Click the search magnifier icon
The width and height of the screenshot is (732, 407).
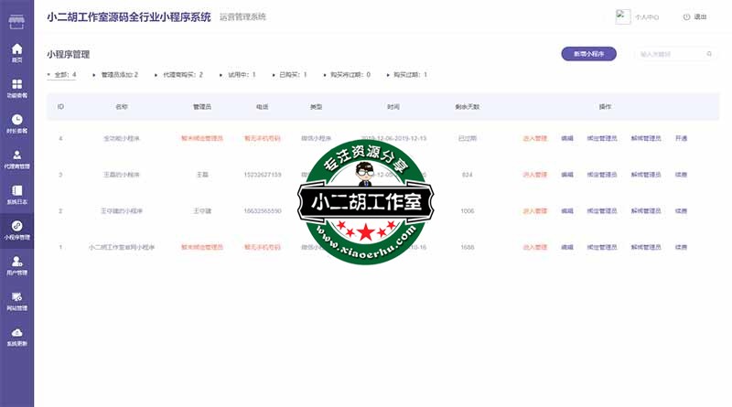[710, 54]
